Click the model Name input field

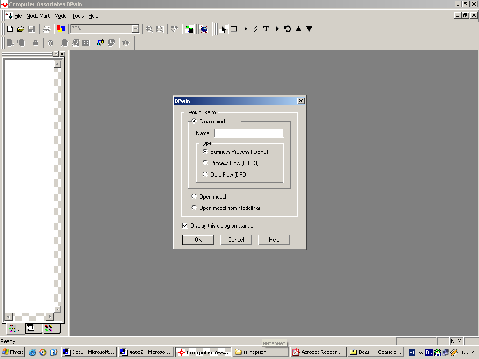click(249, 133)
